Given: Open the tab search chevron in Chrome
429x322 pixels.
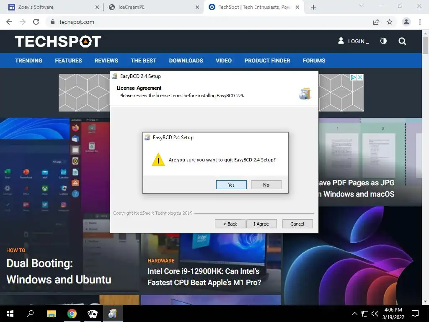Looking at the screenshot, I should tap(362, 6).
